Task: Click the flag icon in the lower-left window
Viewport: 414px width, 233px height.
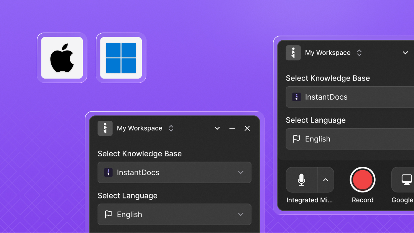Action: point(108,214)
